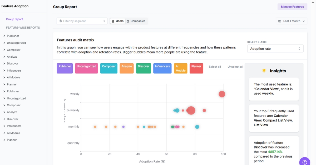Click the Unselect all link
Screen dimensions: 316x165
tap(235, 67)
